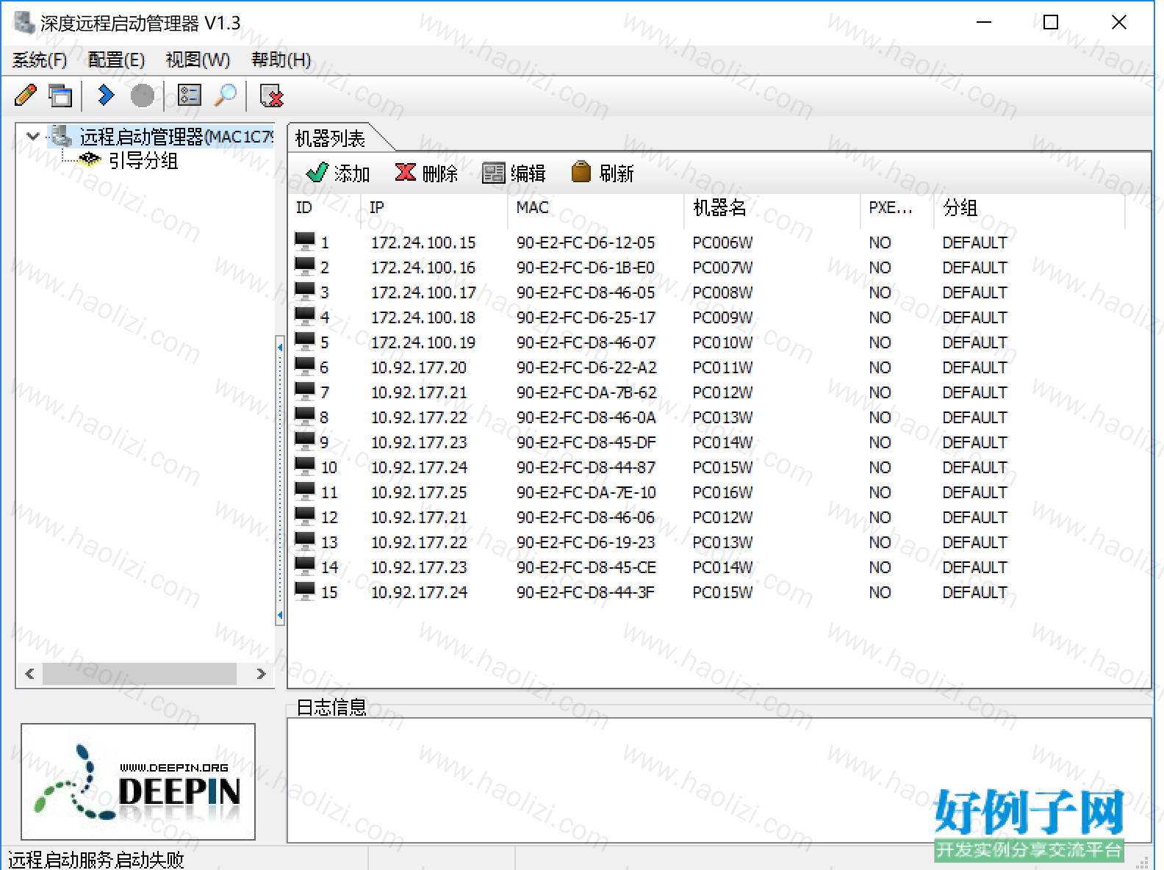Click computer icon of row ID 1
Screen dimensions: 1164x870
coord(305,241)
